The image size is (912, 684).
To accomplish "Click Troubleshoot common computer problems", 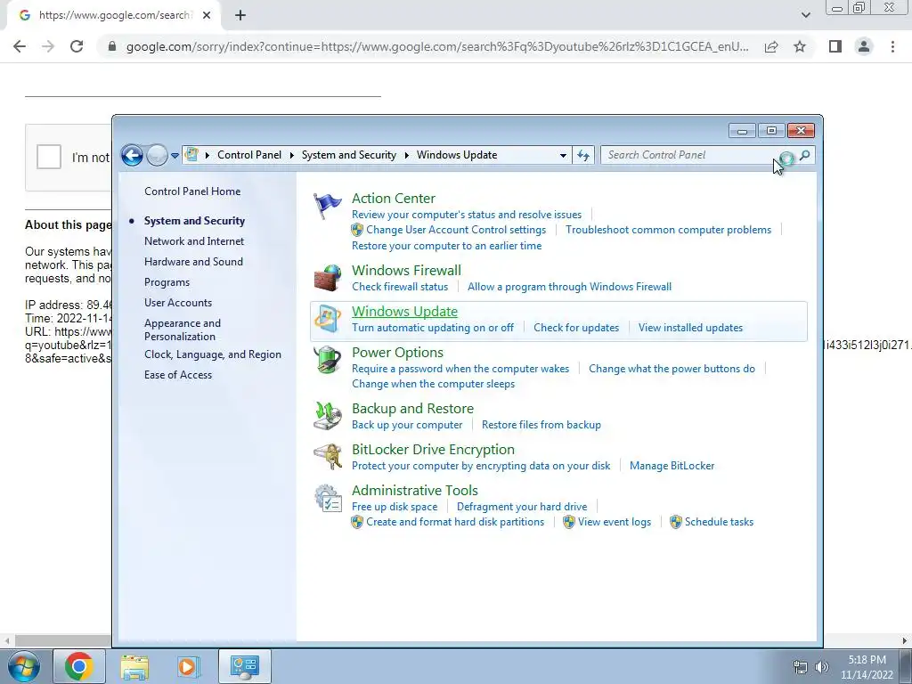I will point(668,230).
